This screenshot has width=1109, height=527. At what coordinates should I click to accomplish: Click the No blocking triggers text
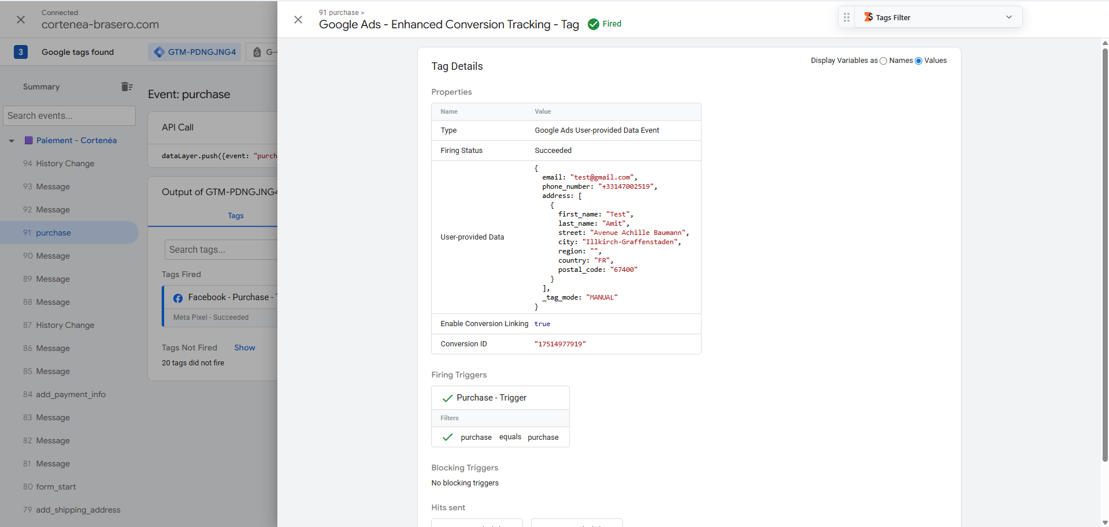coord(465,483)
